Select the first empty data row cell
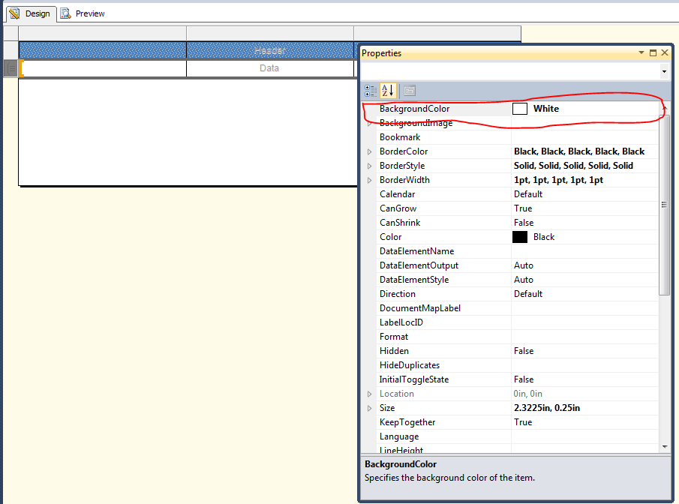 point(103,68)
